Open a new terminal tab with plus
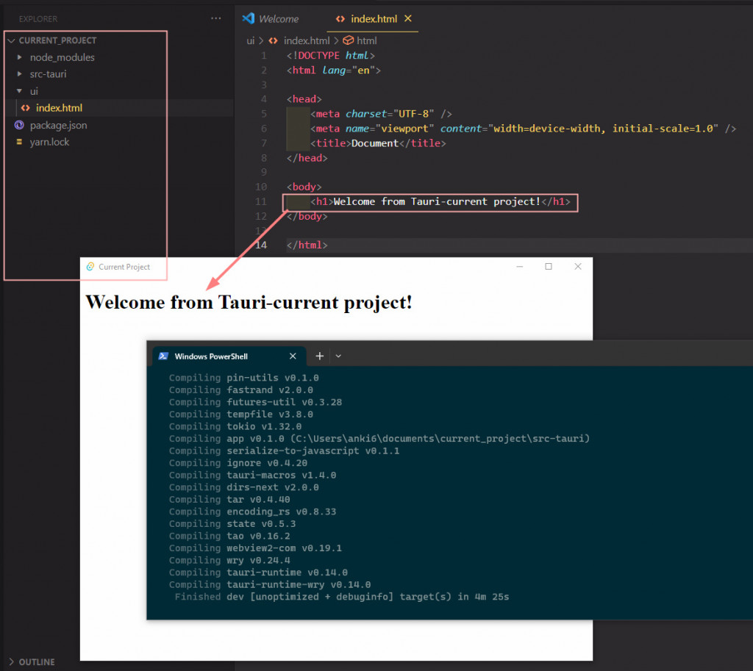The width and height of the screenshot is (753, 671). click(x=320, y=356)
